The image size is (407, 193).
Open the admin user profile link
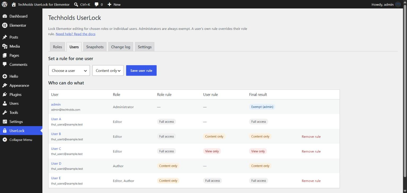(x=56, y=104)
